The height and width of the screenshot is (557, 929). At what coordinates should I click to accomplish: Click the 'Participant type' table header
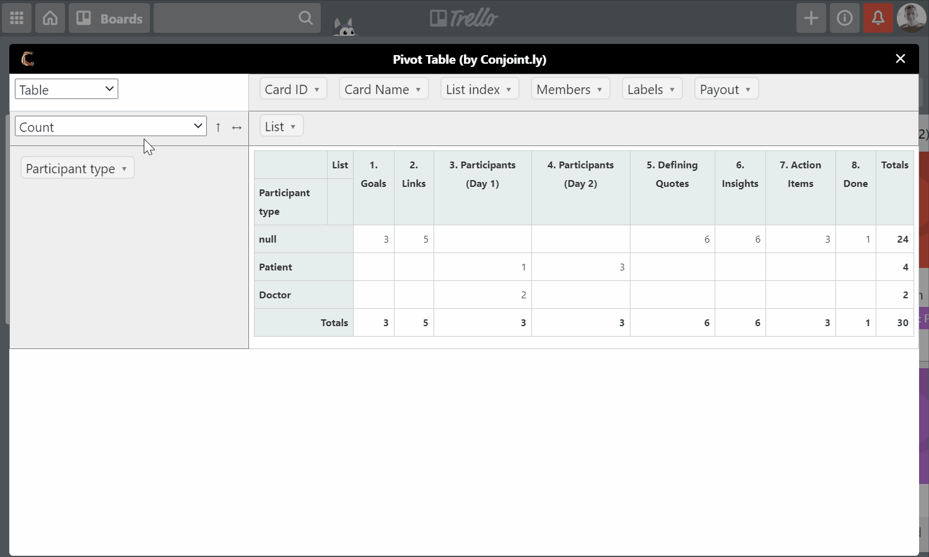point(290,202)
